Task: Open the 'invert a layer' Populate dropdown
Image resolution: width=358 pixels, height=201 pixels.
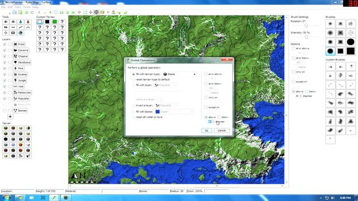Action: point(167,106)
